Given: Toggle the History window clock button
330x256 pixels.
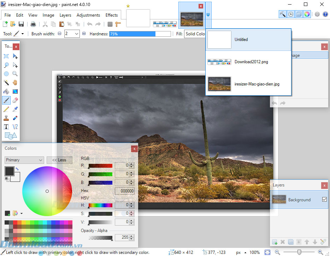Looking at the screenshot, I should click(291, 14).
